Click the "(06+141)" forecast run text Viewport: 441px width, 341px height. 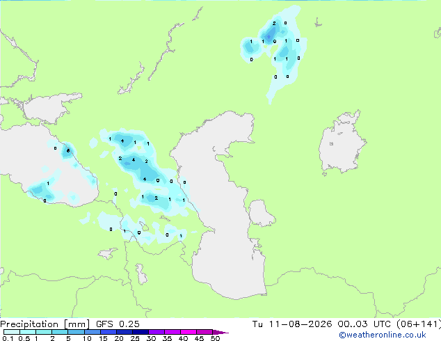(419, 324)
